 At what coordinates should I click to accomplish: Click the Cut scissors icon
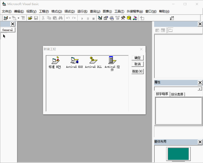43,18
